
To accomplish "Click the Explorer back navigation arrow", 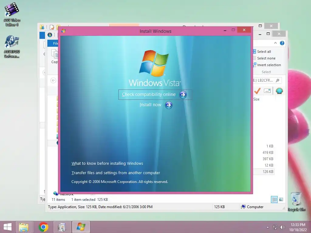I will pos(53,80).
